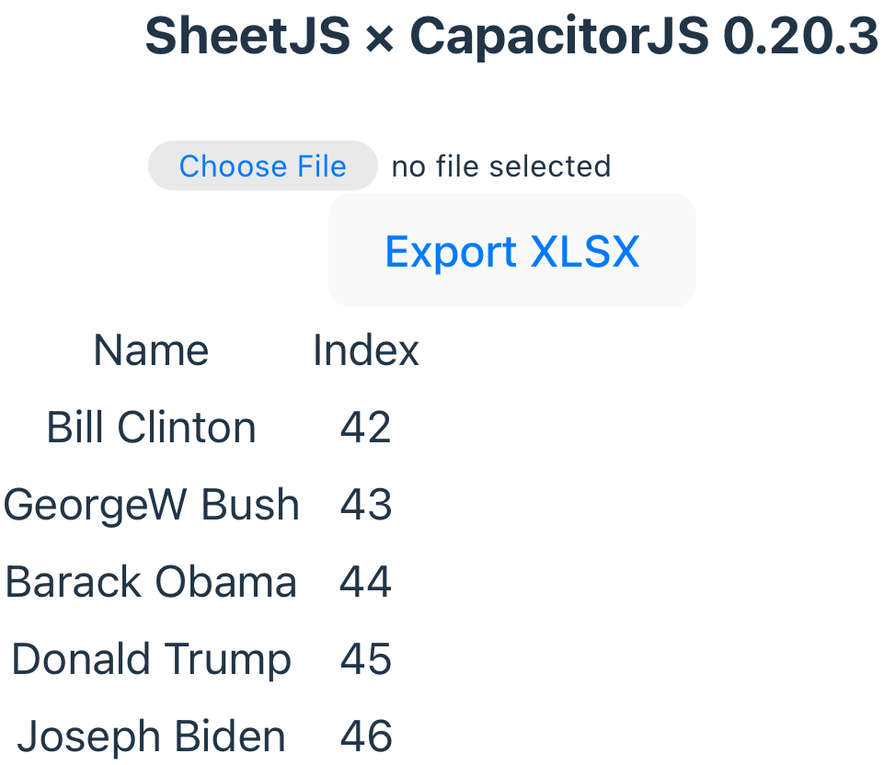Viewport: 884px width, 765px height.
Task: Click the Bill Clinton name cell
Action: coord(151,428)
